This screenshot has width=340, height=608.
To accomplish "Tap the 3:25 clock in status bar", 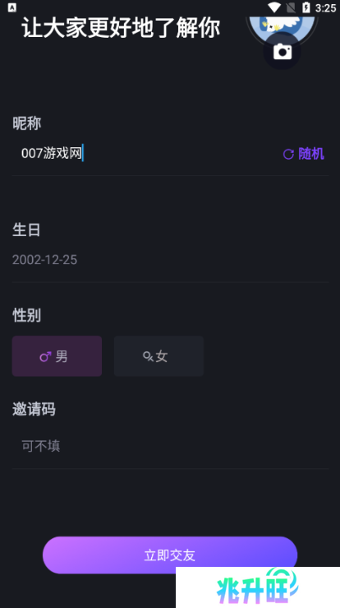I will (x=325, y=7).
